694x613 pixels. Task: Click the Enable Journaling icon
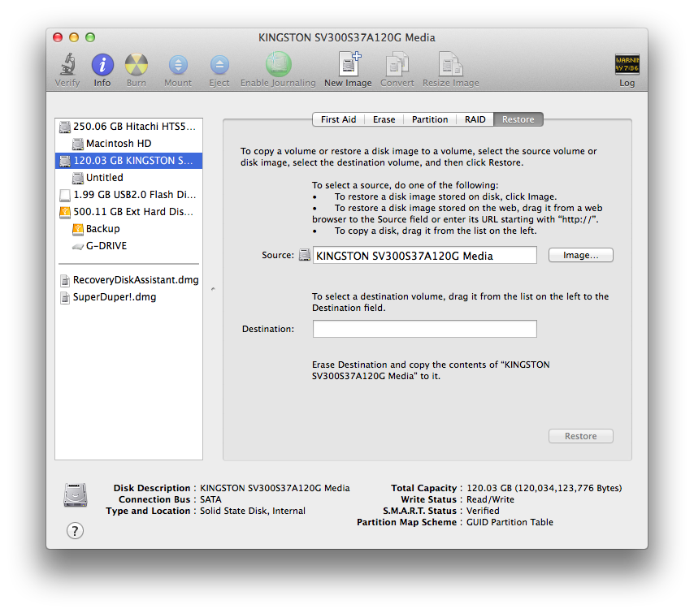point(279,64)
